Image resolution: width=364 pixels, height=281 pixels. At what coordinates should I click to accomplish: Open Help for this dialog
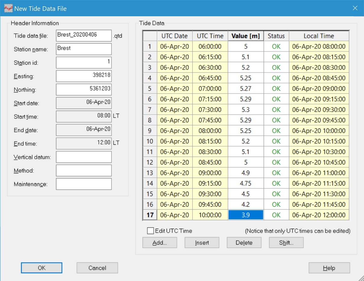pos(329,268)
